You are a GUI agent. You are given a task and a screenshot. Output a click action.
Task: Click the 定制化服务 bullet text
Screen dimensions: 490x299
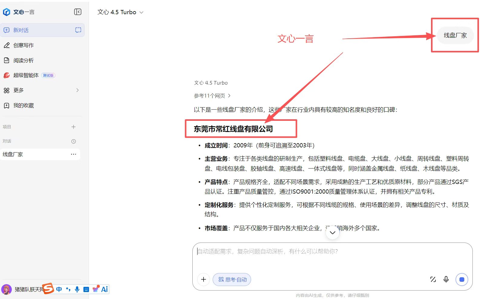tap(337, 210)
